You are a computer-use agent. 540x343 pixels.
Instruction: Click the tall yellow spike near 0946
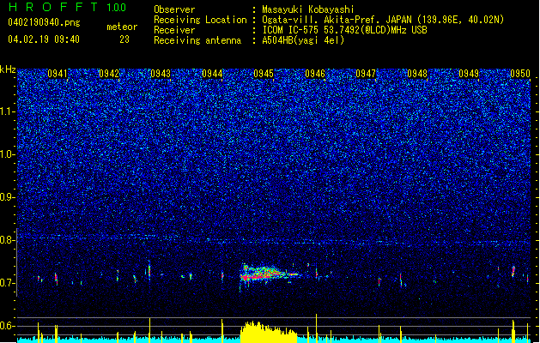317,328
